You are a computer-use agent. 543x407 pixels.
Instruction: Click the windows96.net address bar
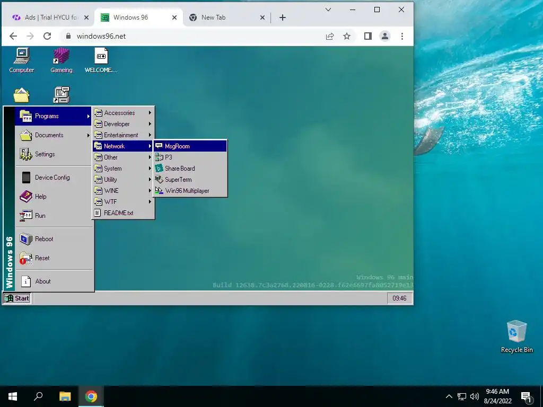pos(194,36)
